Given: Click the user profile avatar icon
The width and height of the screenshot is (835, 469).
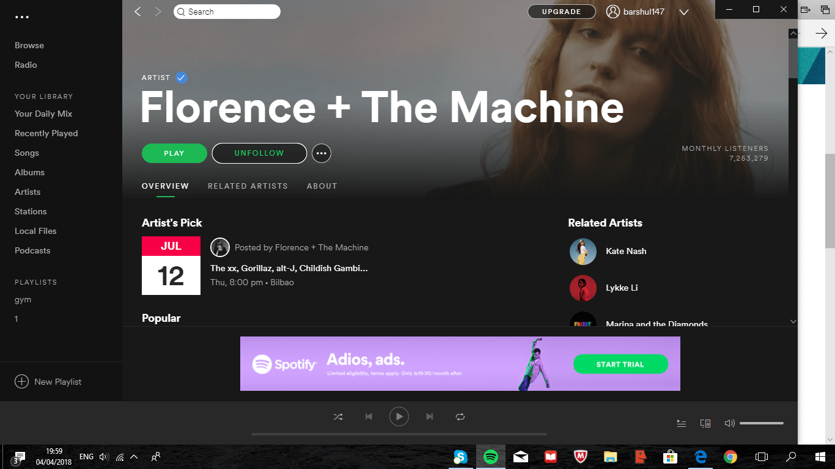Looking at the screenshot, I should (x=613, y=12).
